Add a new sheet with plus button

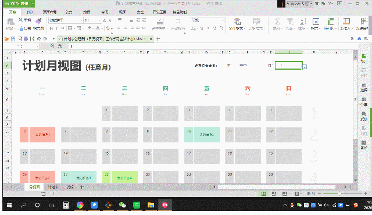[82, 187]
